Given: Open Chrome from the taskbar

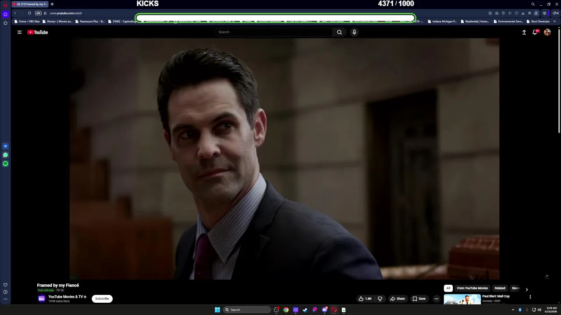Looking at the screenshot, I should pos(286,310).
